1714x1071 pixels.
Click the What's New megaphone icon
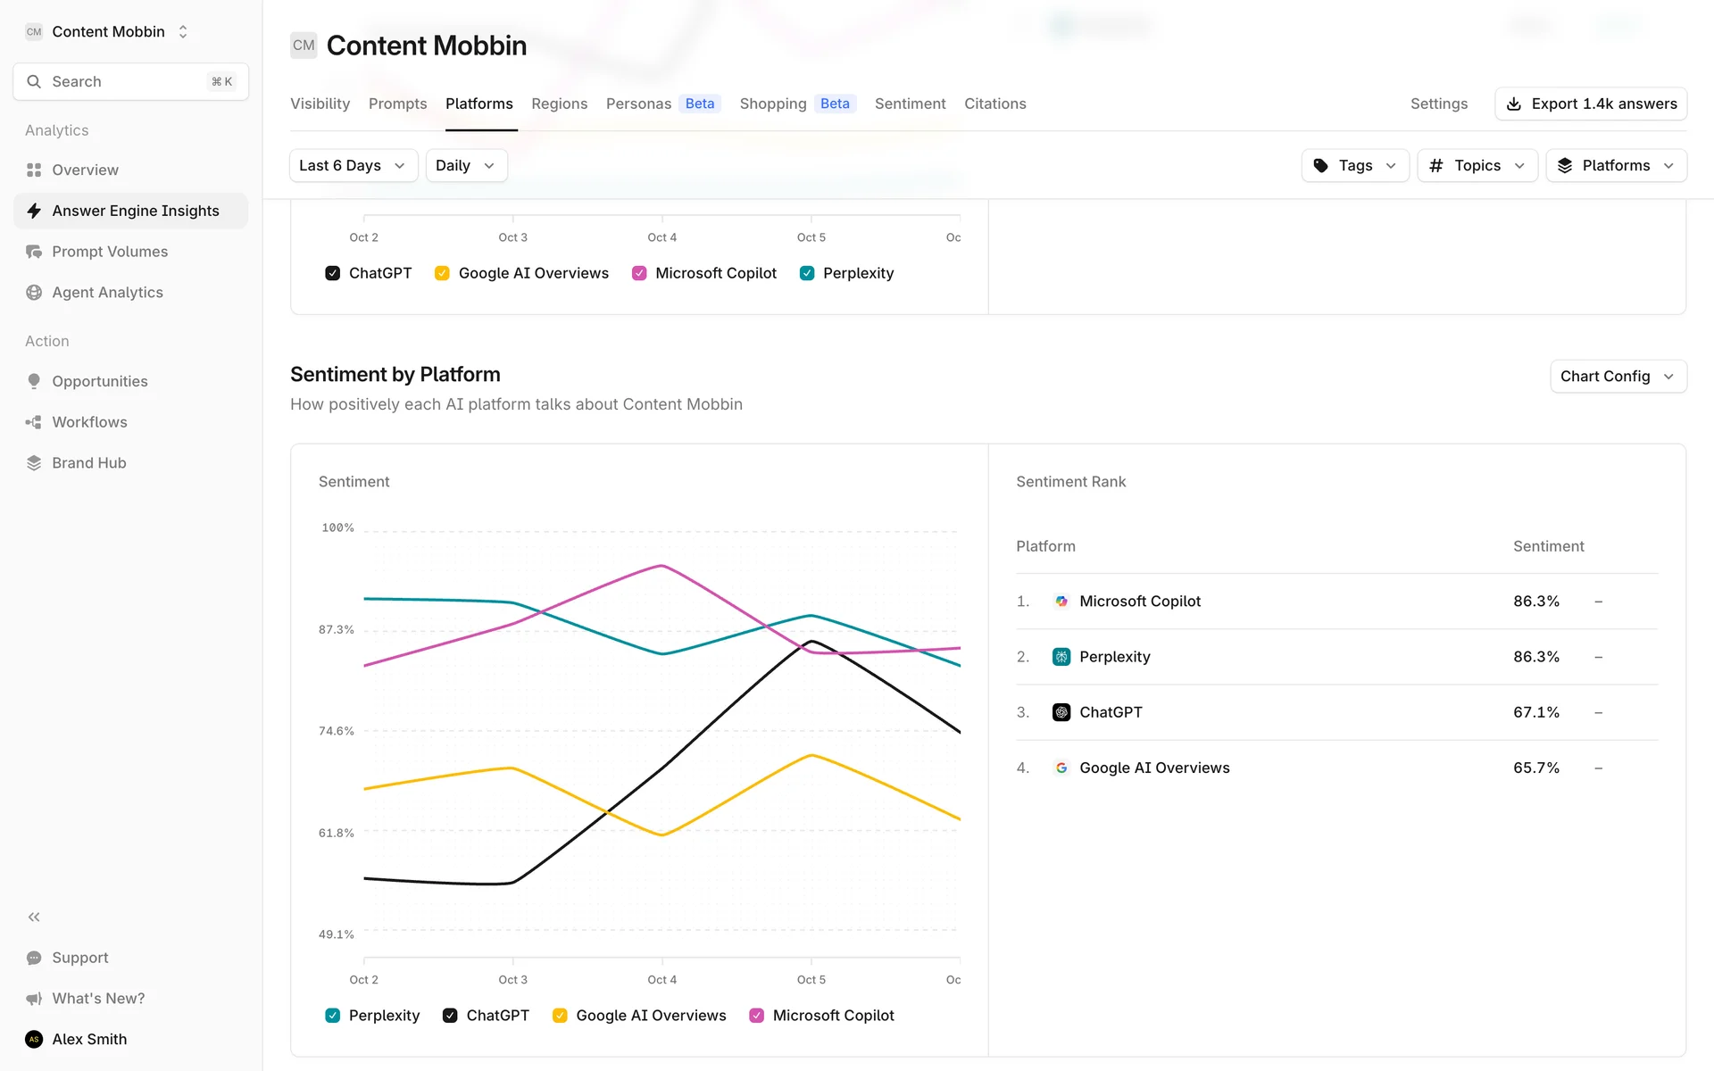34,999
